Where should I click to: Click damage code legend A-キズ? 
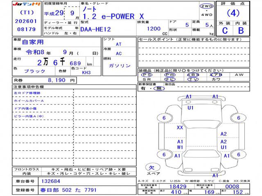tap(143, 181)
